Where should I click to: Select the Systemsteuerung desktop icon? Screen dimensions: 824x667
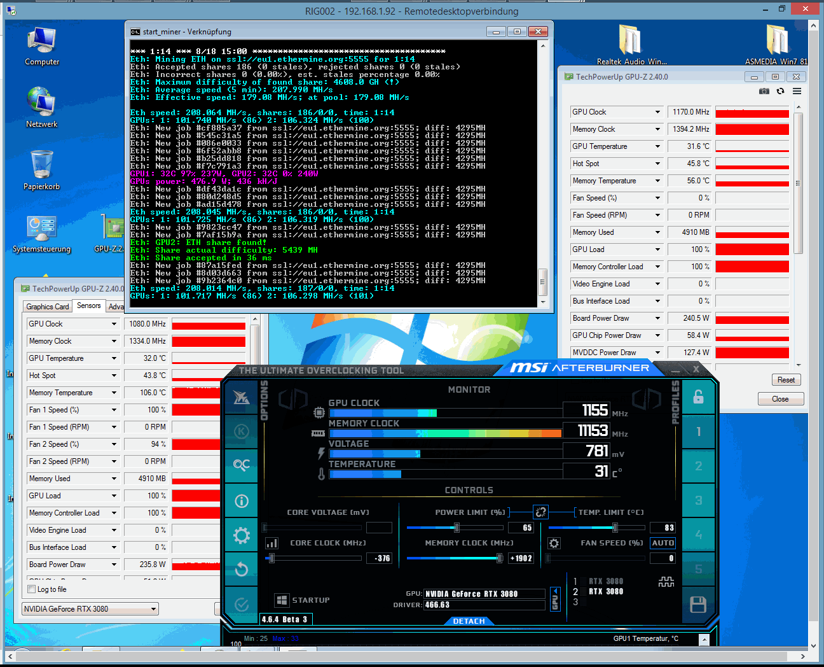(42, 234)
